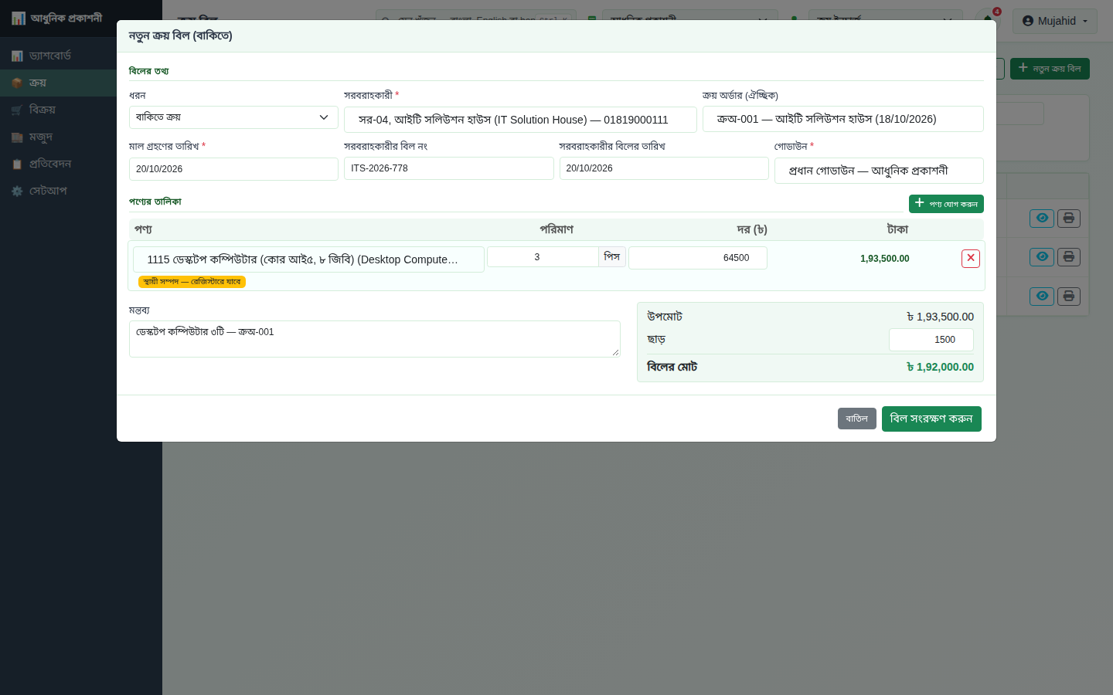Remove the 1115 desktop computer product row
The width and height of the screenshot is (1113, 695).
(x=971, y=259)
